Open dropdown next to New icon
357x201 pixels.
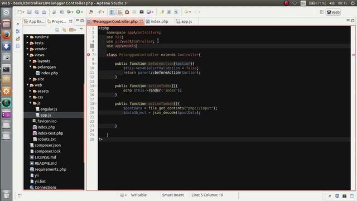click(x=23, y=12)
